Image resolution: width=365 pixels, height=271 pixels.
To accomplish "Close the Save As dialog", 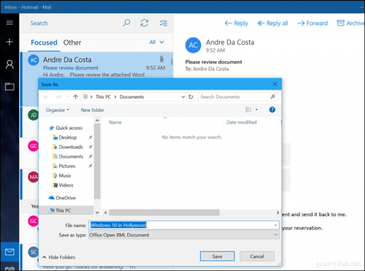I will click(275, 84).
